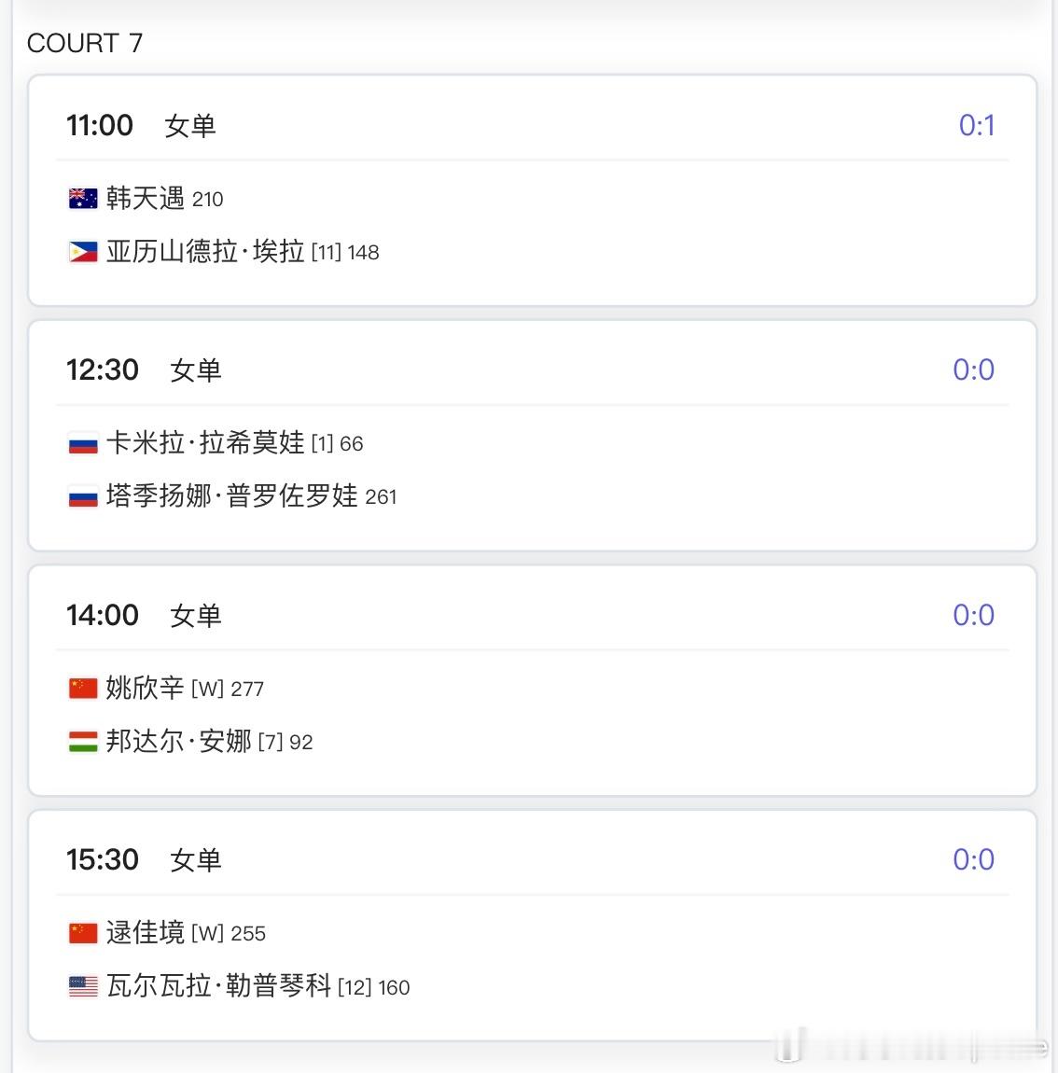Click the US flag beside 瓦尔瓦拉·勒普琴科

(x=83, y=986)
